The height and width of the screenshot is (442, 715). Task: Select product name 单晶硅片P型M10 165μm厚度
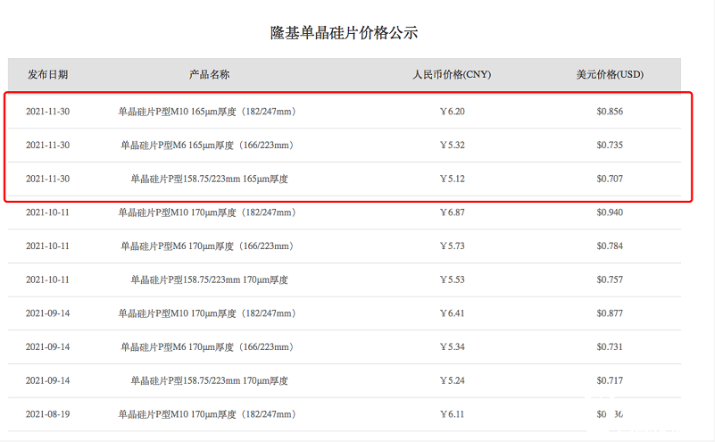tap(209, 112)
